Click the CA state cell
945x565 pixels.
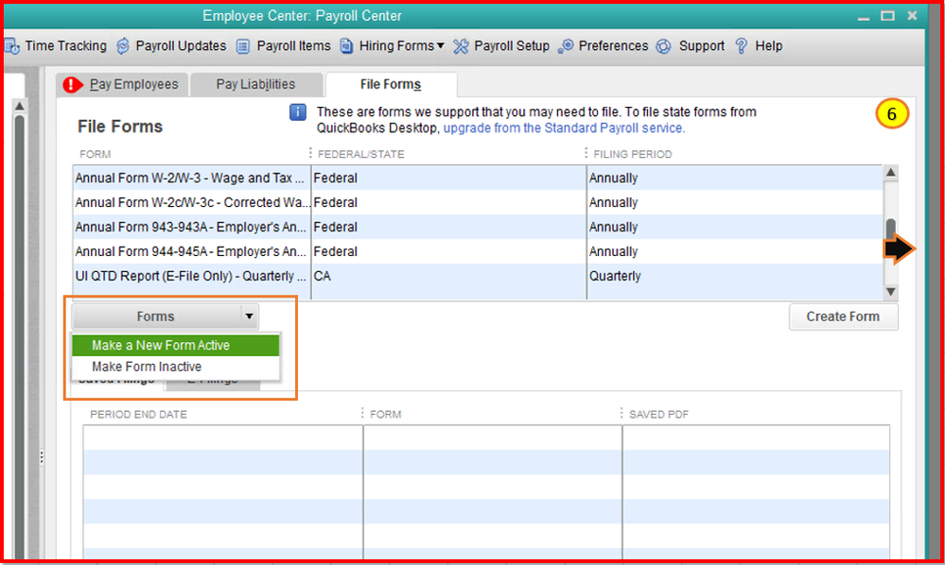(448, 276)
